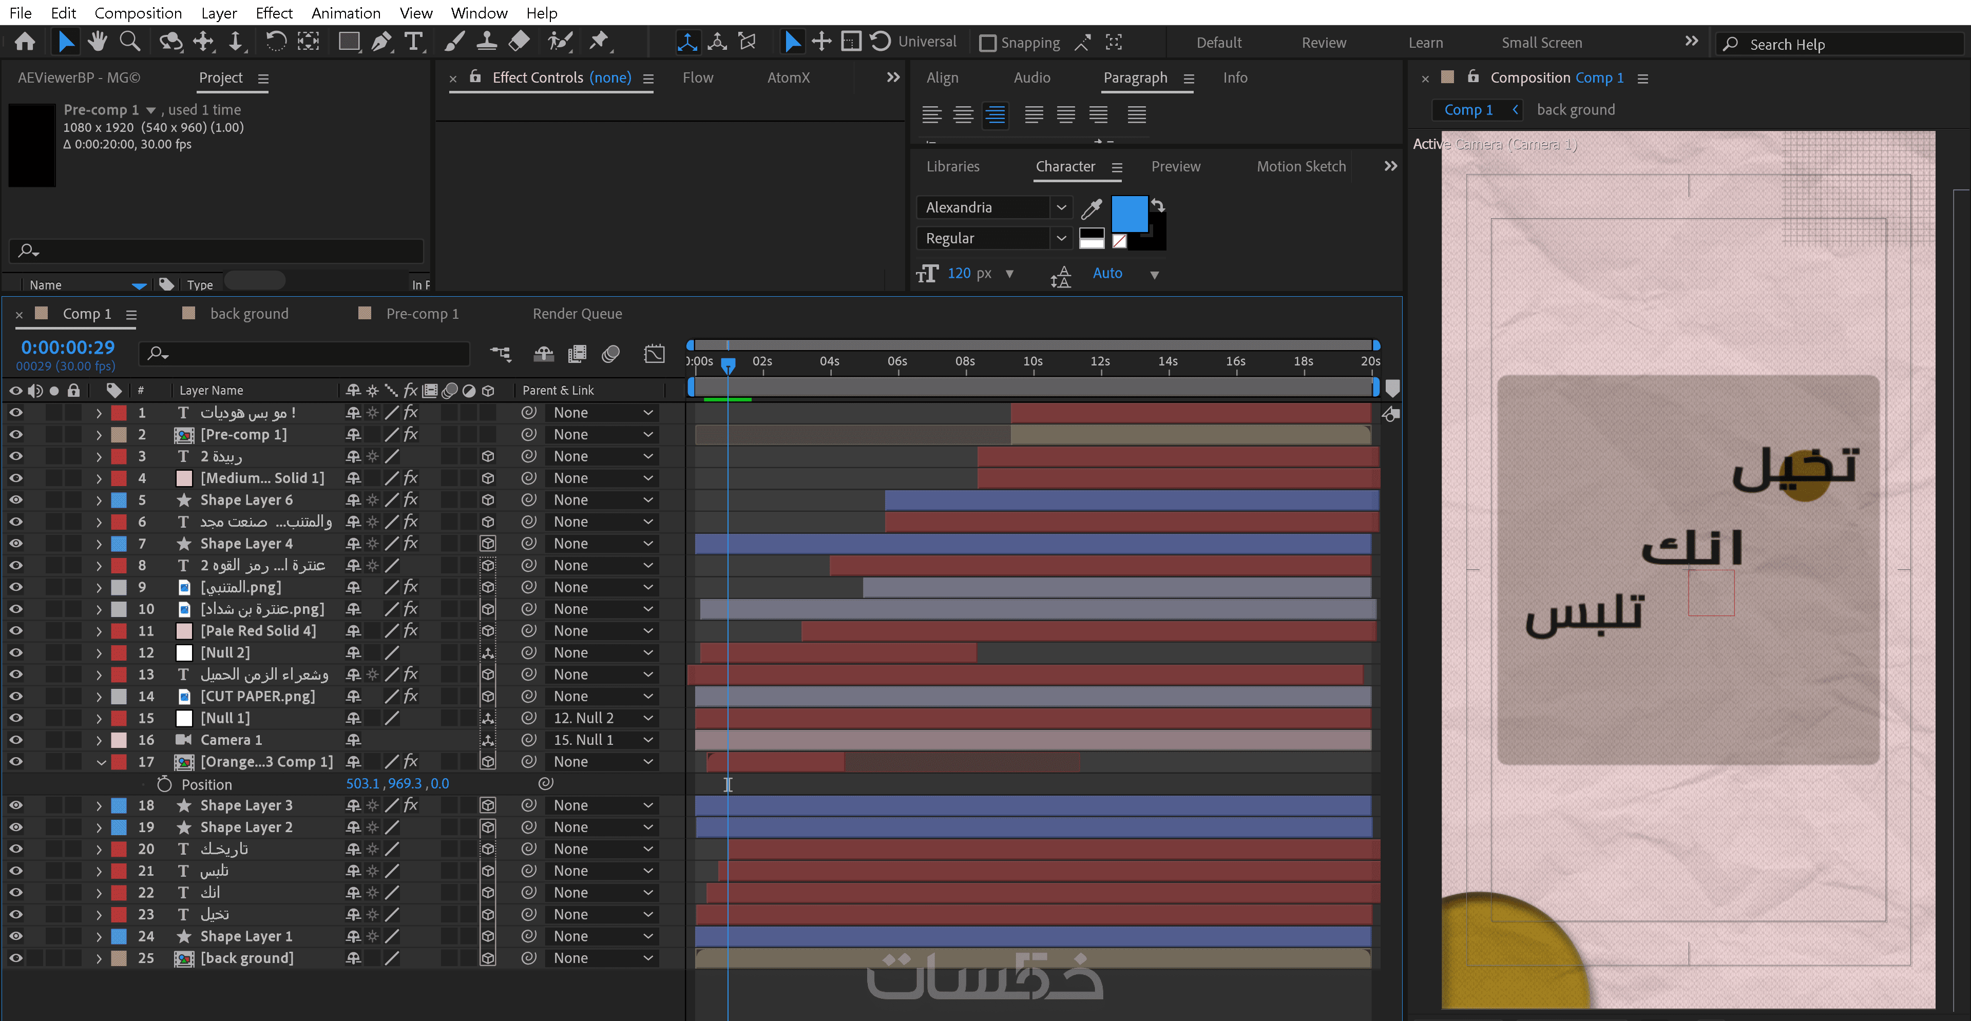1971x1021 pixels.
Task: Open the parent dropdown for Camera 1
Action: pos(602,740)
